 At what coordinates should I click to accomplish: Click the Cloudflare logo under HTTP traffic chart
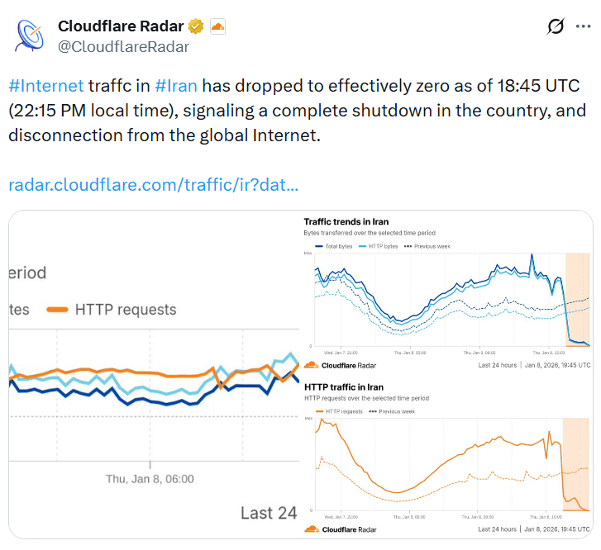tap(311, 529)
